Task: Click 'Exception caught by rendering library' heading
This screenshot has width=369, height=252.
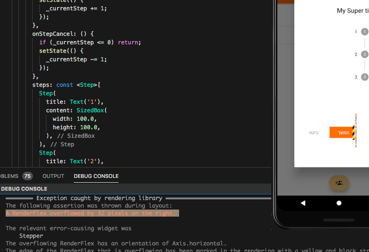Action: pos(99,198)
